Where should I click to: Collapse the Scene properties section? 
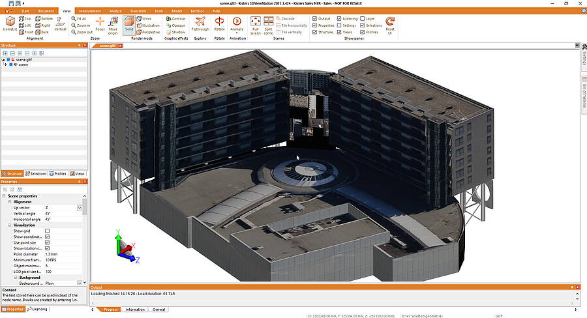(x=4, y=196)
